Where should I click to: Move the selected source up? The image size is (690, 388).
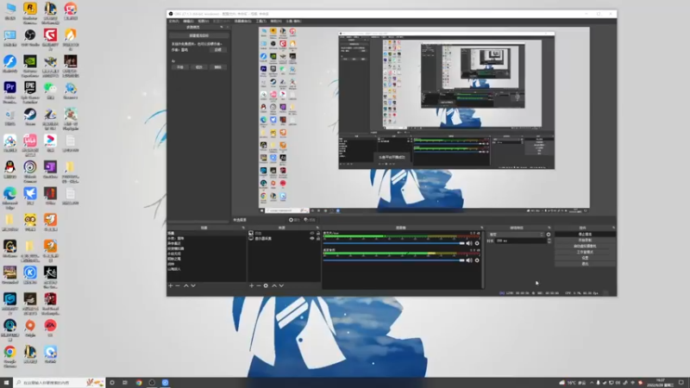pyautogui.click(x=274, y=285)
